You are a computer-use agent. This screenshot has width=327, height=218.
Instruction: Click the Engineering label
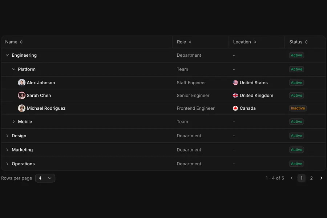pos(24,55)
